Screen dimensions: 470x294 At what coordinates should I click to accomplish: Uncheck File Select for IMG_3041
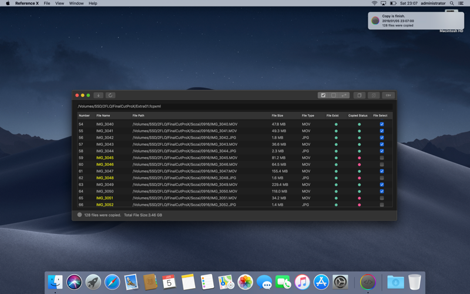click(x=381, y=131)
